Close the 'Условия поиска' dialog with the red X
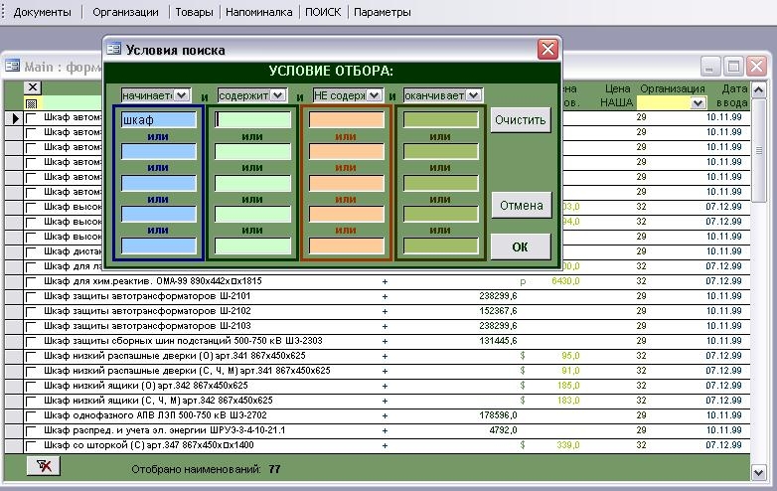 (x=547, y=49)
